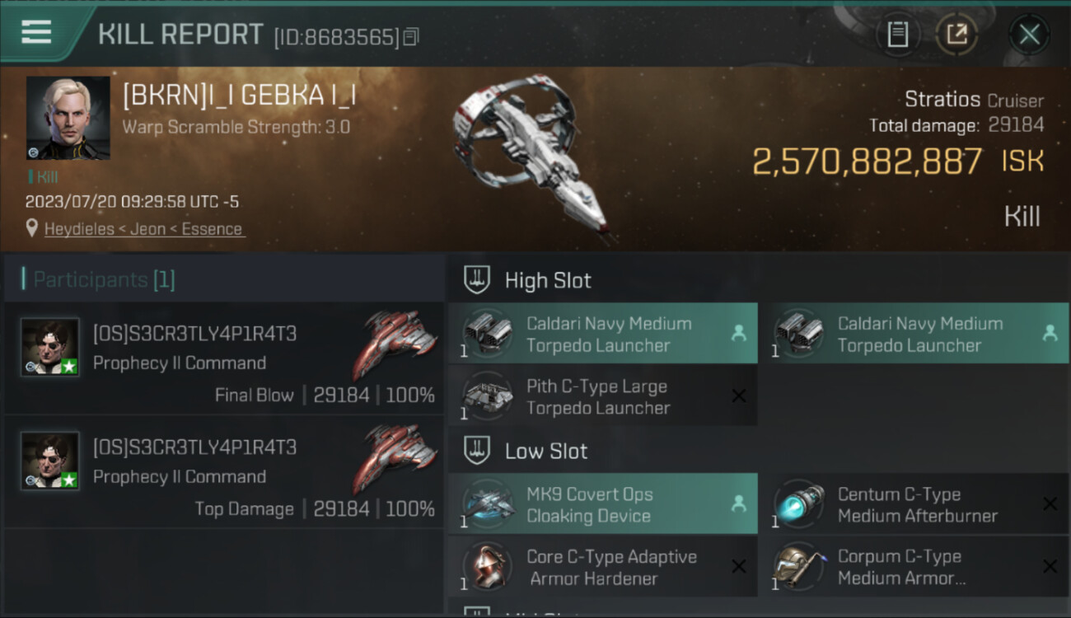Viewport: 1071px width, 618px height.
Task: Select first Caldari Navy Medium Torpedo Launcher
Action: pos(602,334)
